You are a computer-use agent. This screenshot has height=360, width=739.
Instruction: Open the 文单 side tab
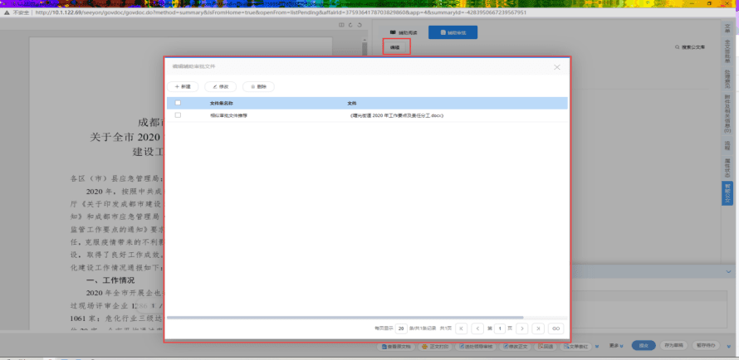point(727,27)
